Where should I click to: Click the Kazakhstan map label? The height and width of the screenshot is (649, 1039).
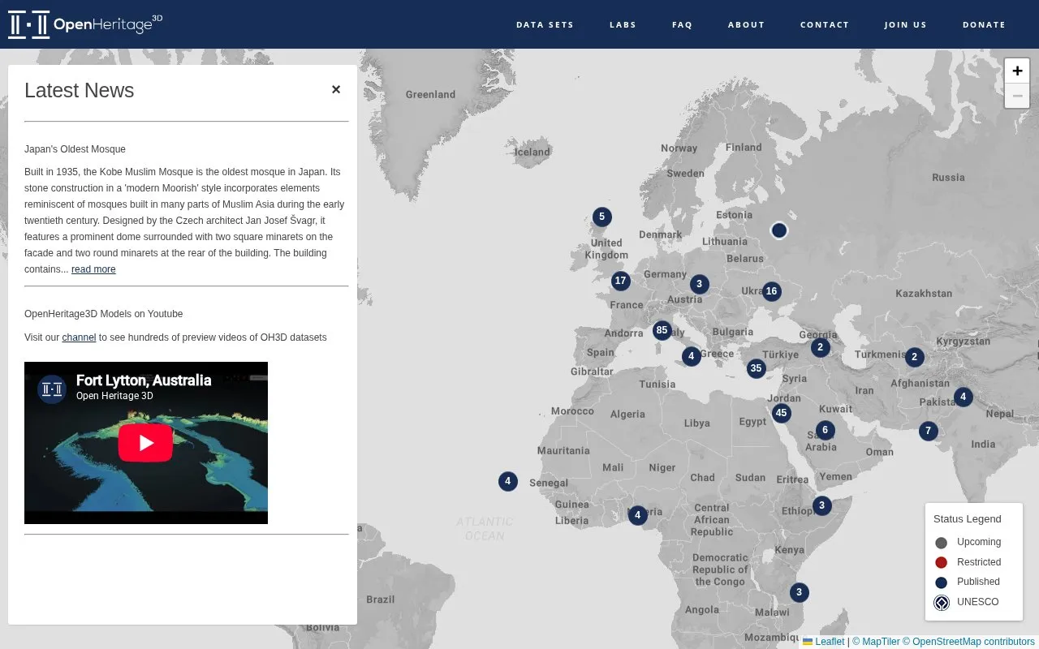point(924,293)
